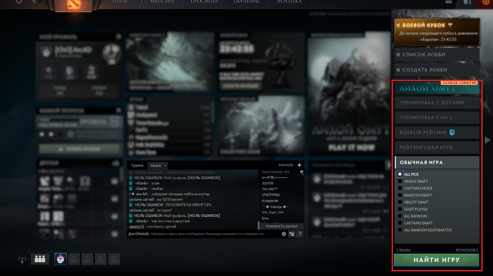Click the message "на 10/10 виснет"

[170, 199]
